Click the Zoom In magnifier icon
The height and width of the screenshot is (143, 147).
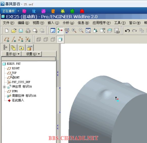[x=74, y=30]
